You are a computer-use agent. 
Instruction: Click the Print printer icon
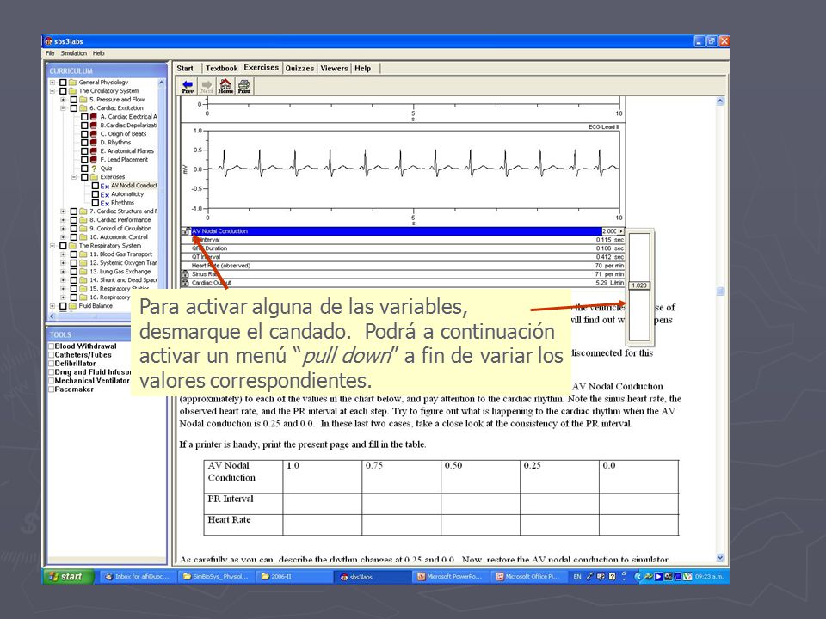point(243,86)
